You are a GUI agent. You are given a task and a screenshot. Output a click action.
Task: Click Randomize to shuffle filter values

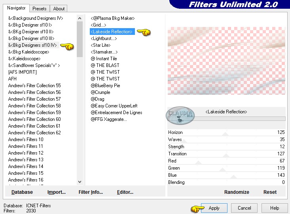click(237, 192)
